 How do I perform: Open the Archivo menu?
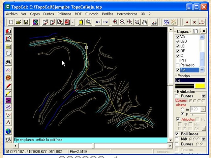pyautogui.click(x=12, y=14)
